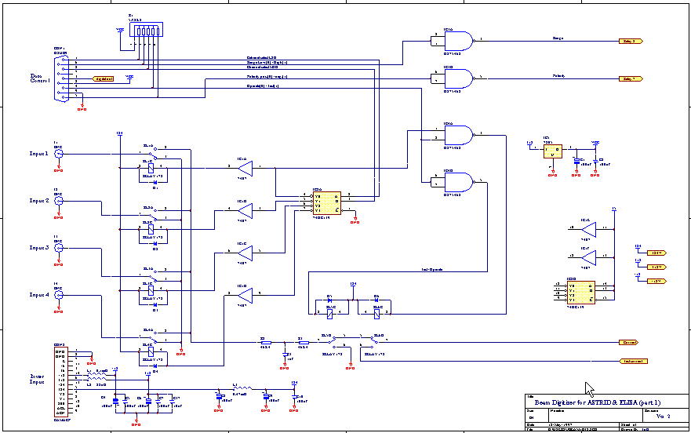This screenshot has width=691, height=433.
Task: Click the resistor array above Data Control
Action: (147, 31)
